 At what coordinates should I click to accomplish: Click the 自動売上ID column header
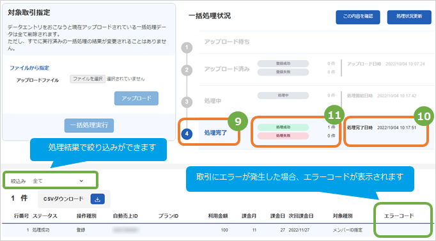[x=125, y=216]
